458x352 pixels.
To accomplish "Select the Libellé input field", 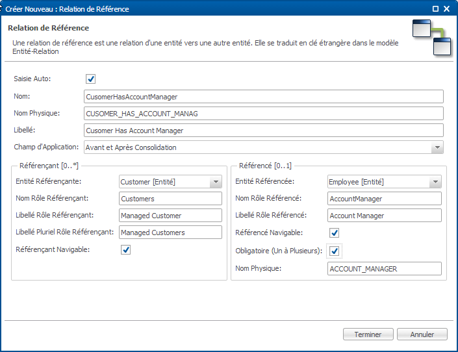I will point(264,131).
